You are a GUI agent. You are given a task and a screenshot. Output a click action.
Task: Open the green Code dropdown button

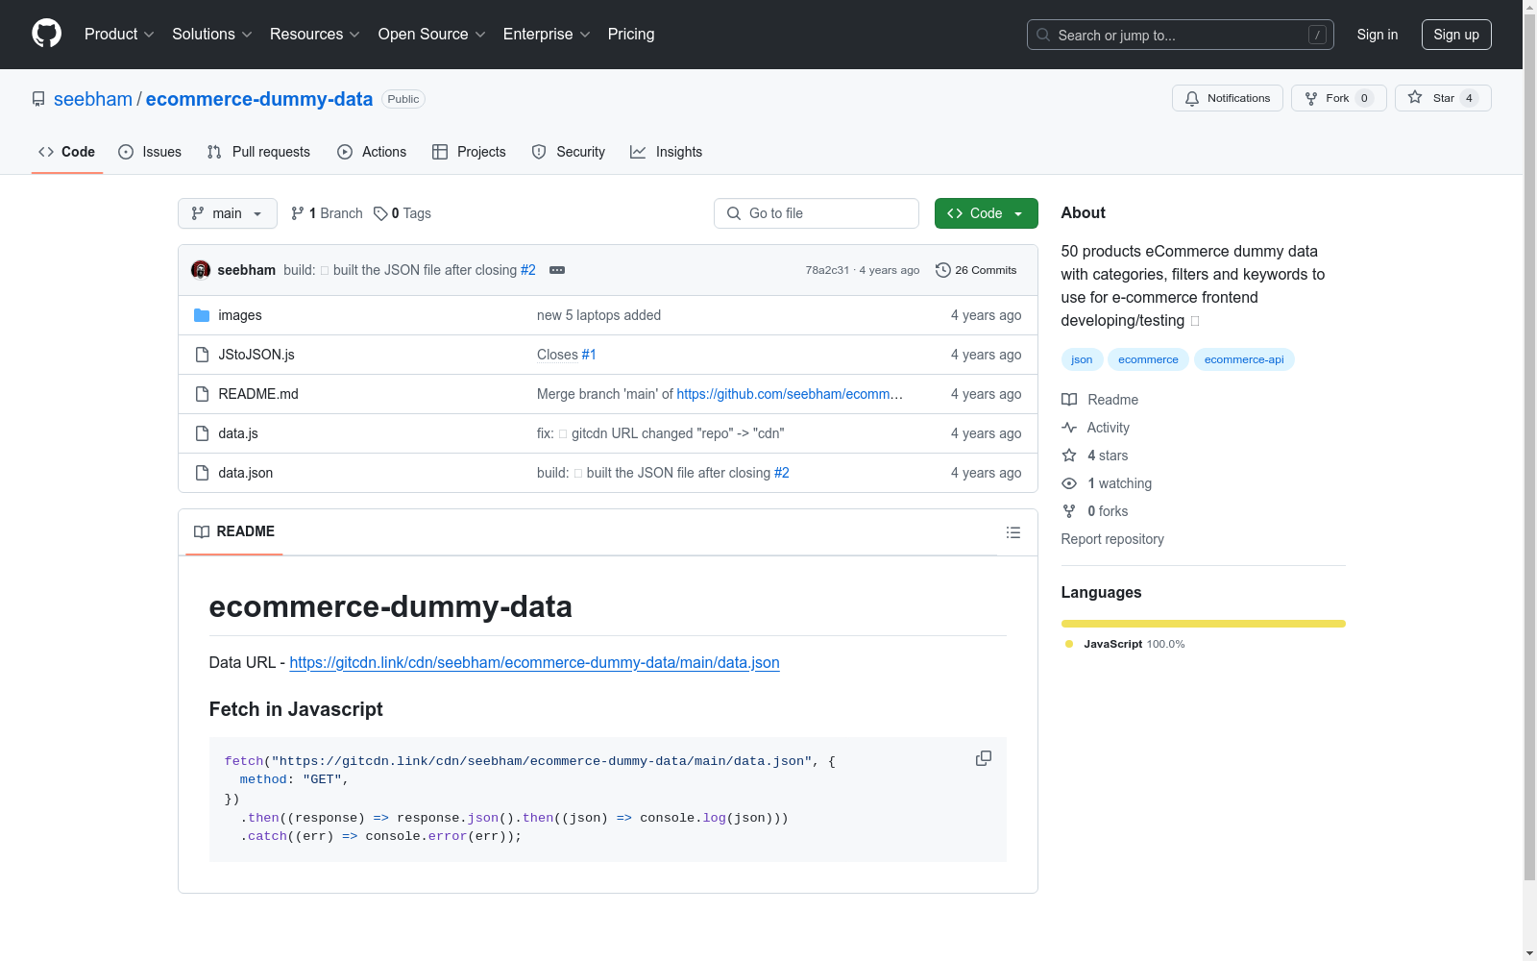[x=986, y=213]
